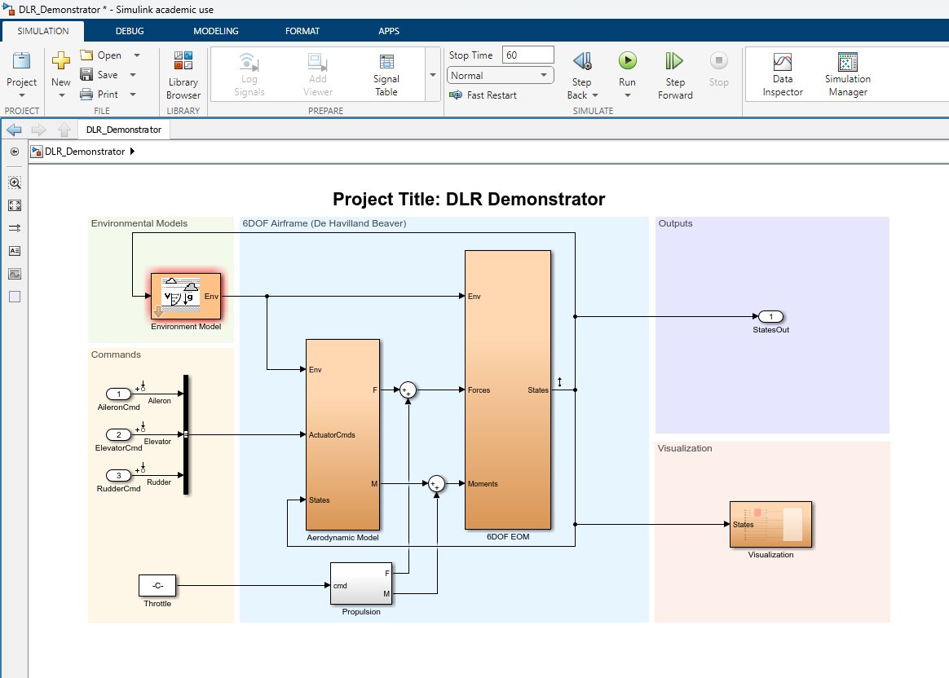Open the New dropdown arrow
The image size is (949, 678).
[x=61, y=95]
